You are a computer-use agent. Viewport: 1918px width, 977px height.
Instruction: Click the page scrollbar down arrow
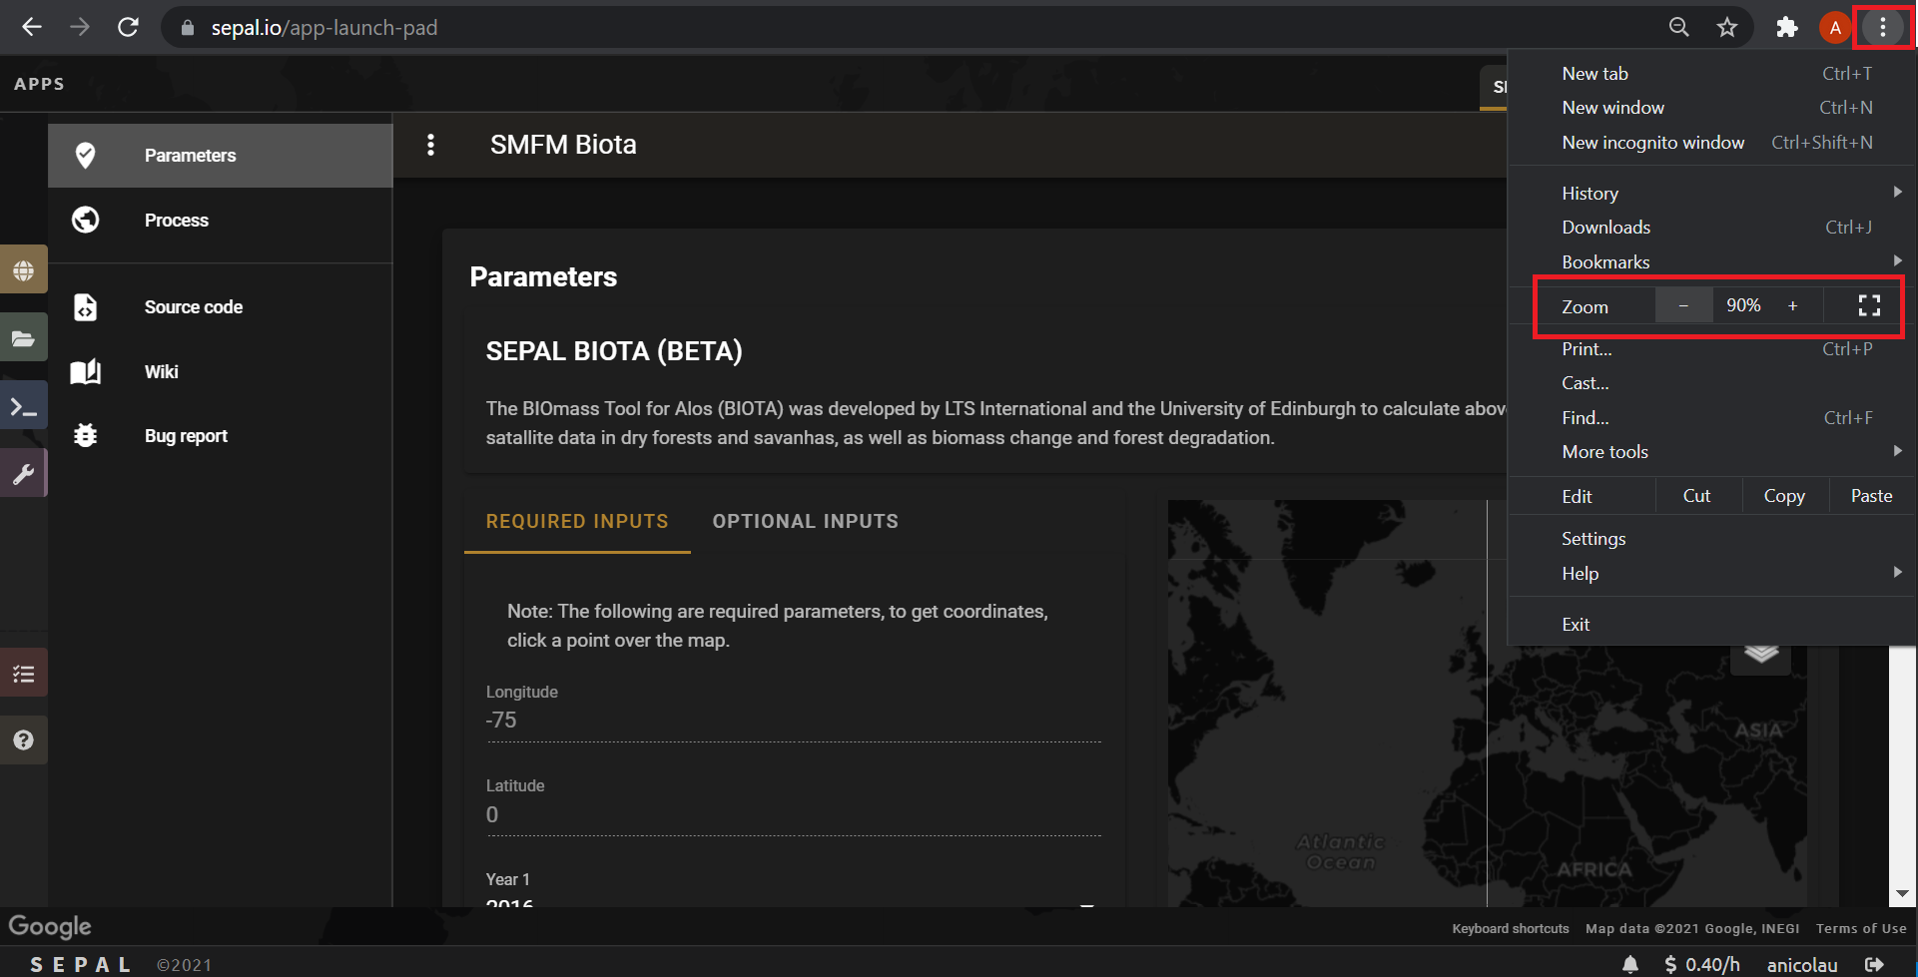(x=1902, y=894)
